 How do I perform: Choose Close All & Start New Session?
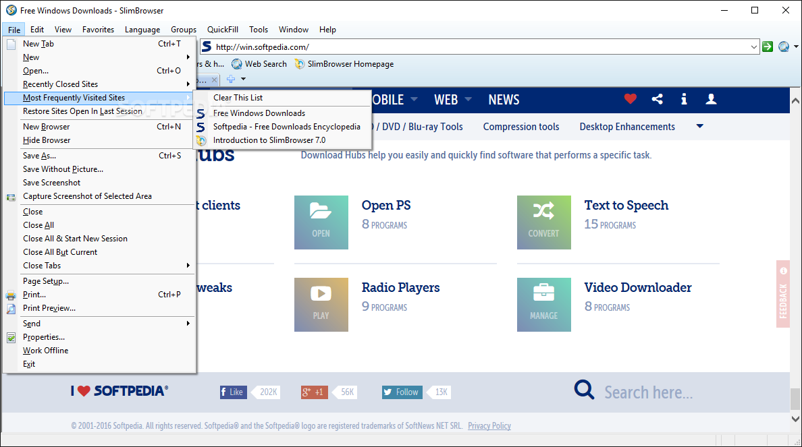point(100,239)
